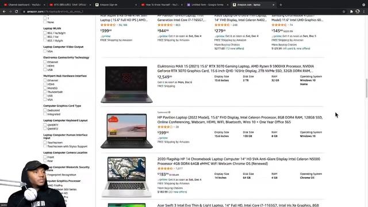
Task: Select the QWERTY keyboard layout filter
Action: coord(45,125)
